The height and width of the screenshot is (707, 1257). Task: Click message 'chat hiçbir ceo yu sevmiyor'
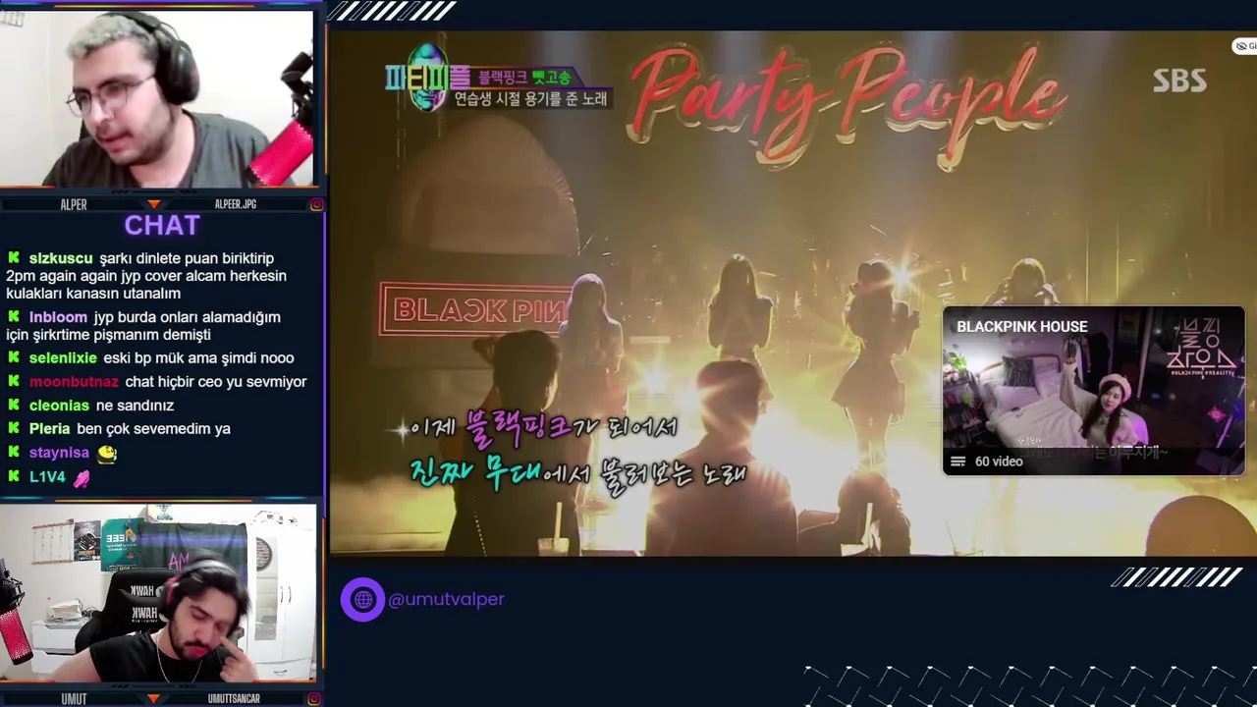point(216,382)
